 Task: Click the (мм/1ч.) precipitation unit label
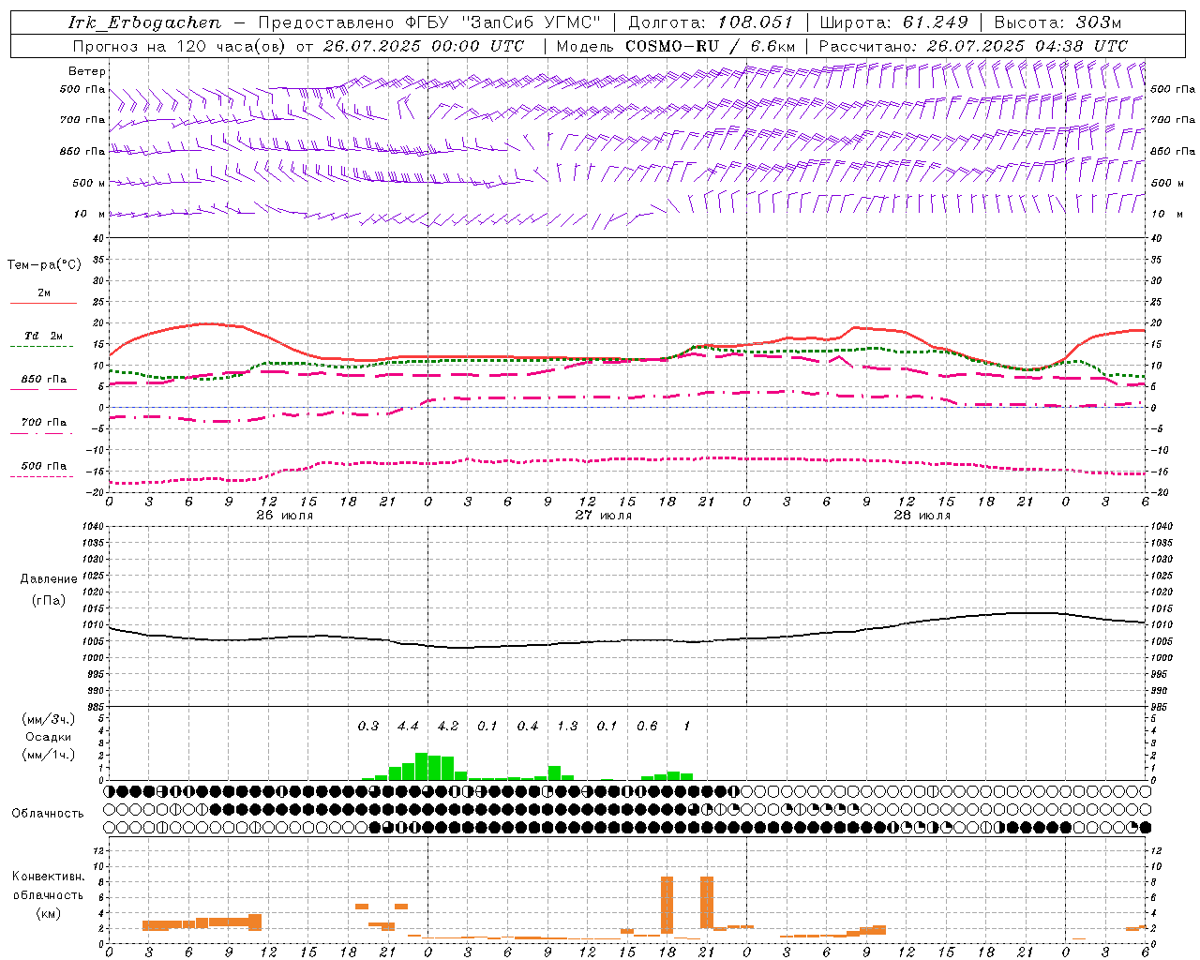click(49, 755)
